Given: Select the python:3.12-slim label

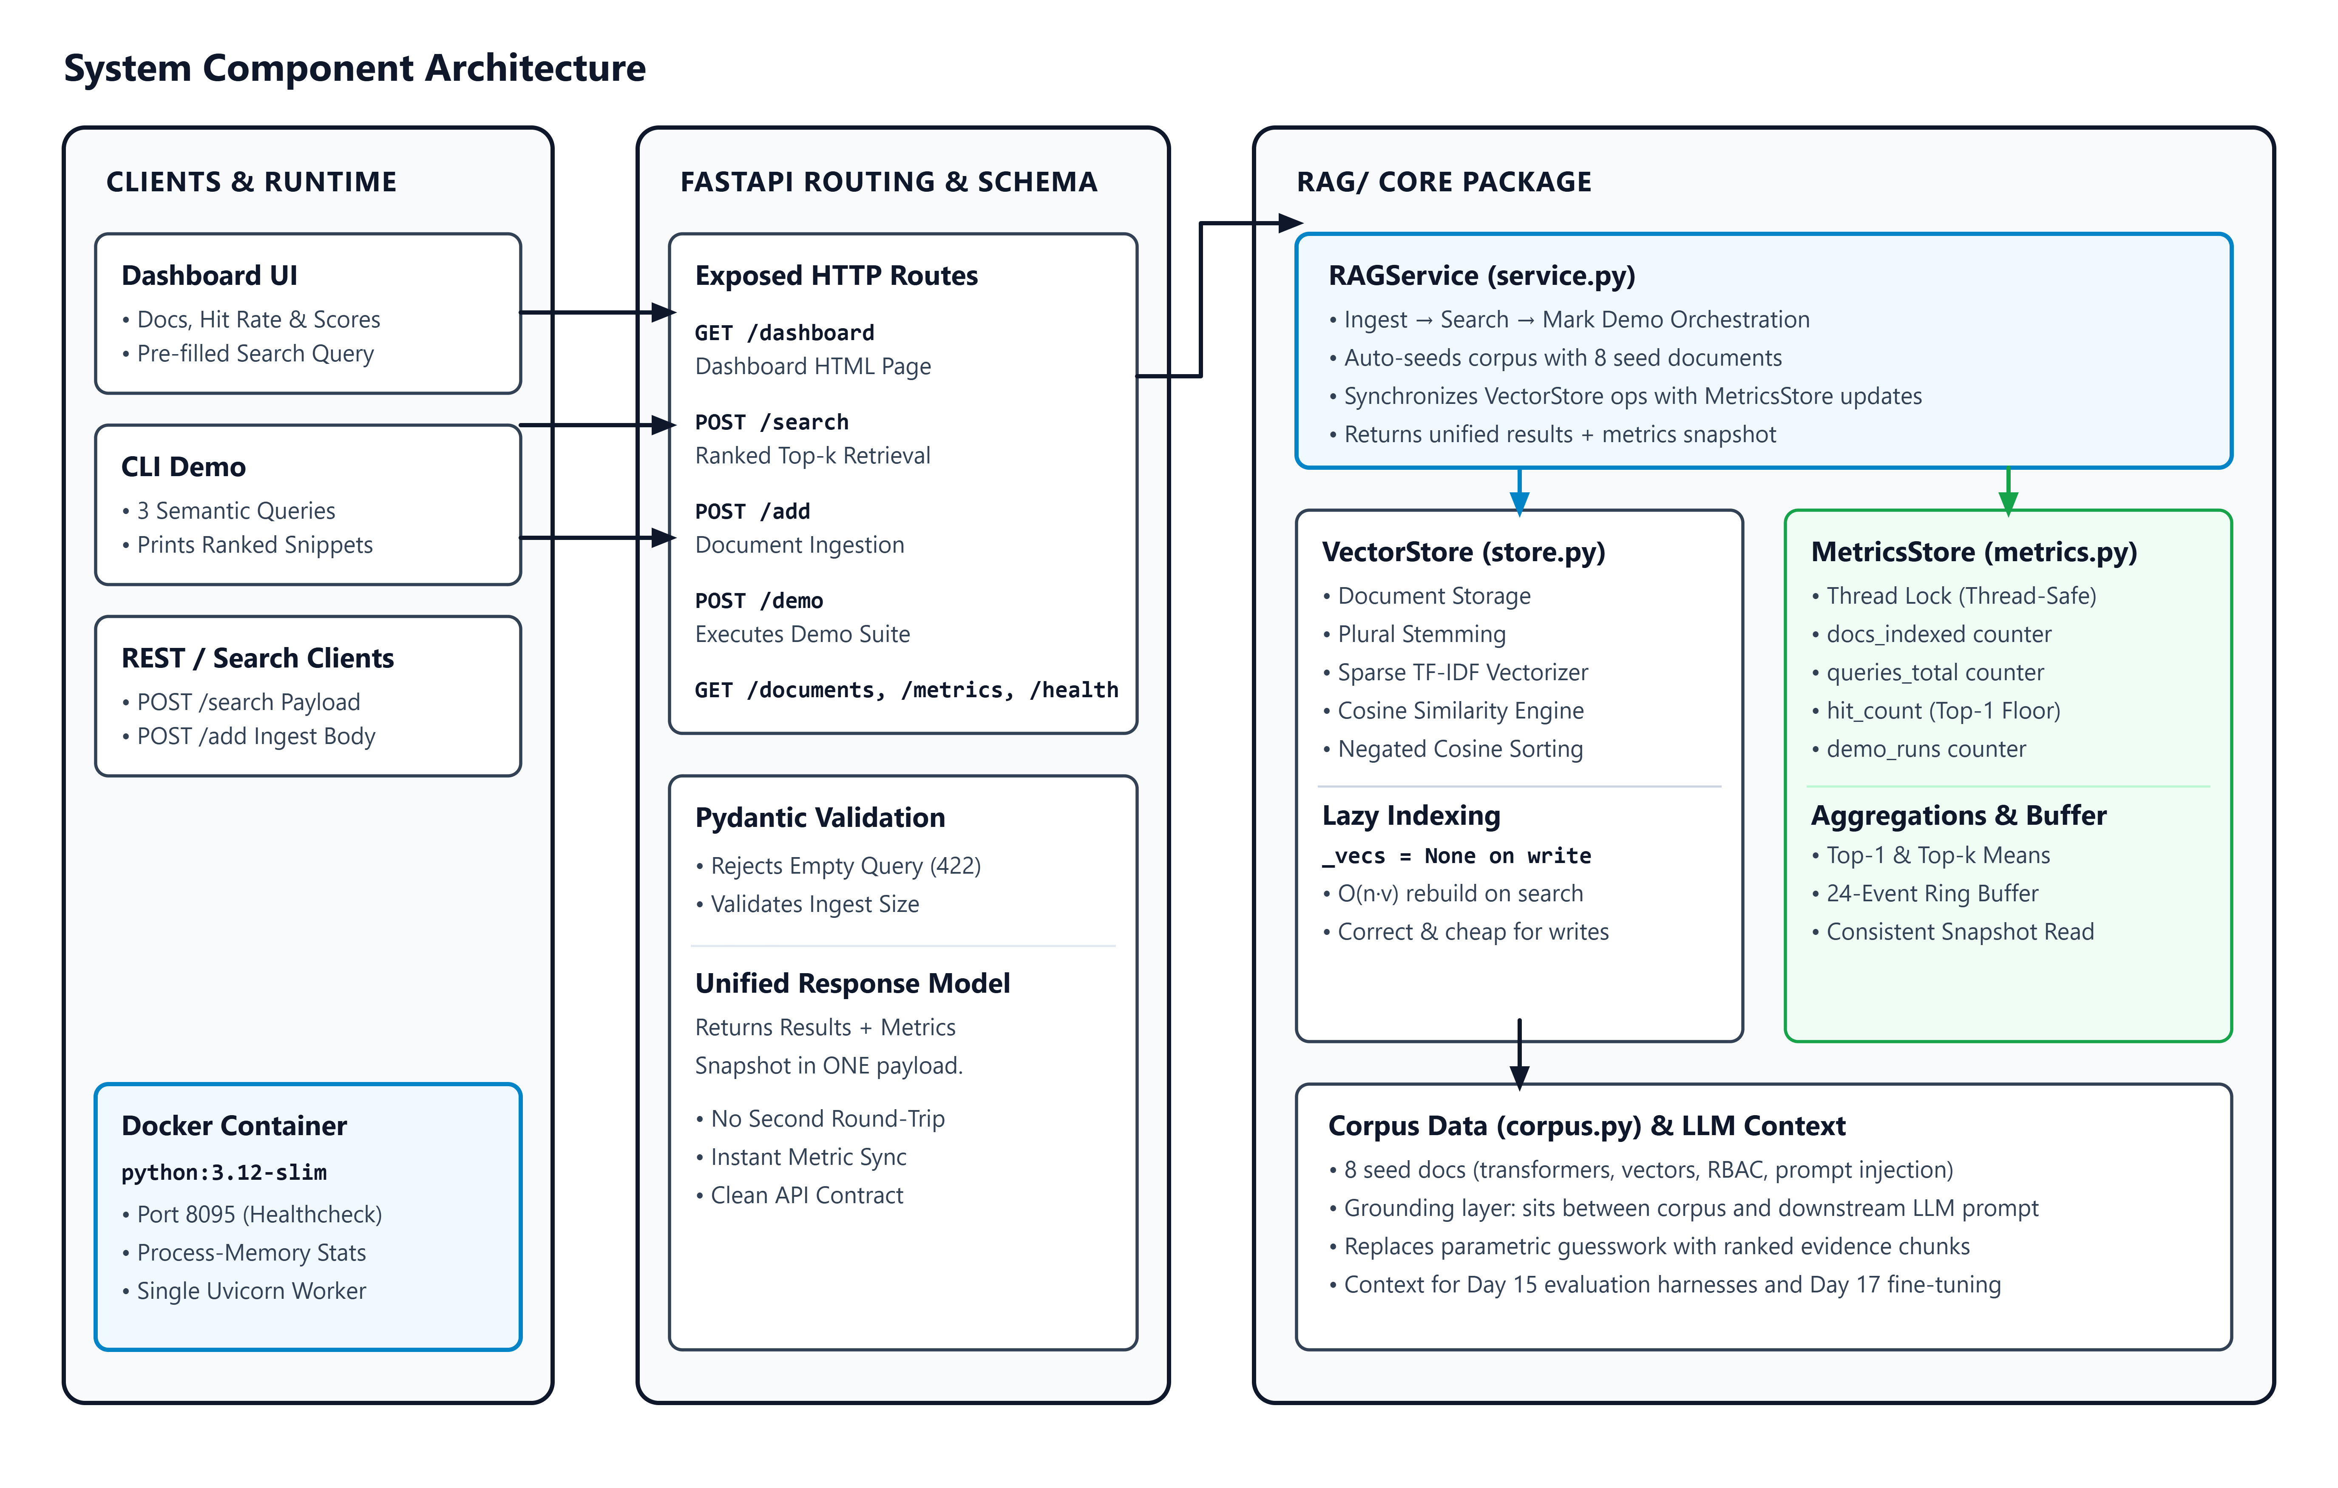Looking at the screenshot, I should pos(224,1173).
